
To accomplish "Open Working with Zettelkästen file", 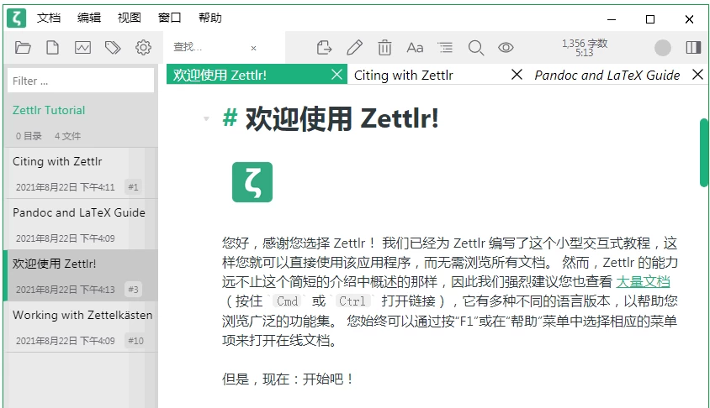I will coord(82,316).
